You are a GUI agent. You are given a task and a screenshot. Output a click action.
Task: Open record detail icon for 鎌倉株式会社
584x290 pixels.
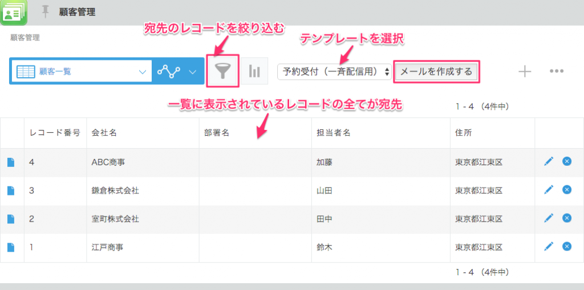[11, 191]
